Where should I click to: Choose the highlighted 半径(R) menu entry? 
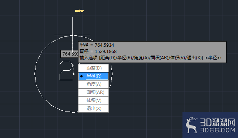click(x=93, y=76)
